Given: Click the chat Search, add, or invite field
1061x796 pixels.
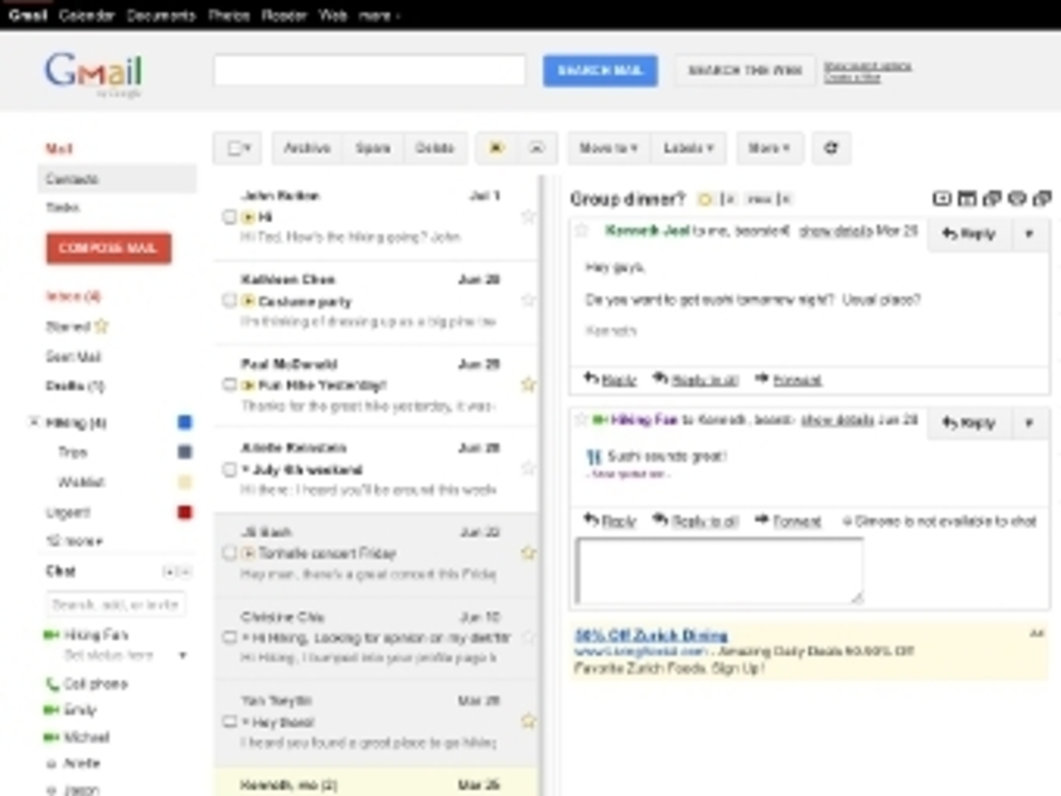Looking at the screenshot, I should click(115, 604).
